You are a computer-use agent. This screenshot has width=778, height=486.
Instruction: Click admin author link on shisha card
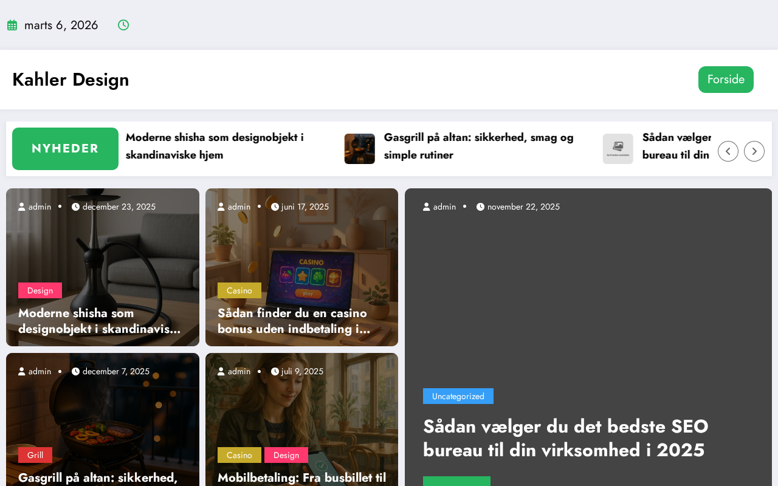(40, 207)
